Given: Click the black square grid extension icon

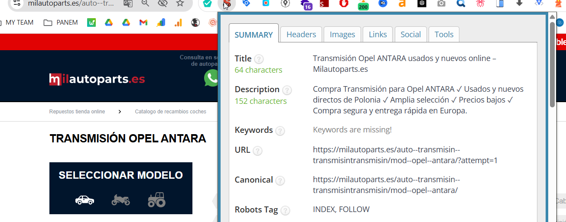Looking at the screenshot, I should [422, 3].
